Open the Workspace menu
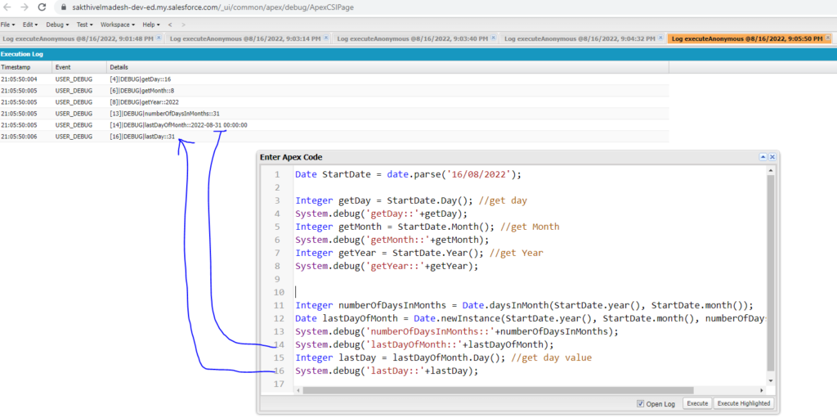 118,25
